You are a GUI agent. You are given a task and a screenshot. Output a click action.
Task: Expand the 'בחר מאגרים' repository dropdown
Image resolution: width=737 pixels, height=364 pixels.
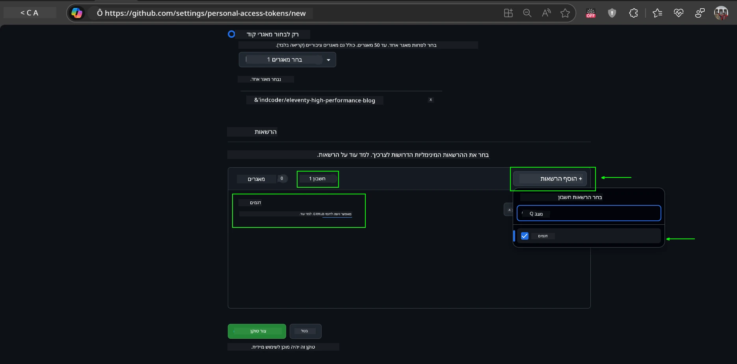(287, 60)
